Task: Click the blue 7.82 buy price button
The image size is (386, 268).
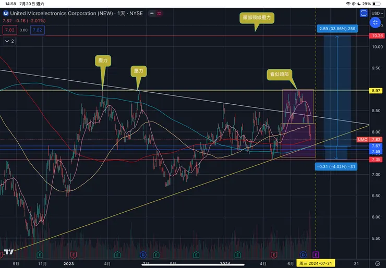Action: pyautogui.click(x=38, y=30)
